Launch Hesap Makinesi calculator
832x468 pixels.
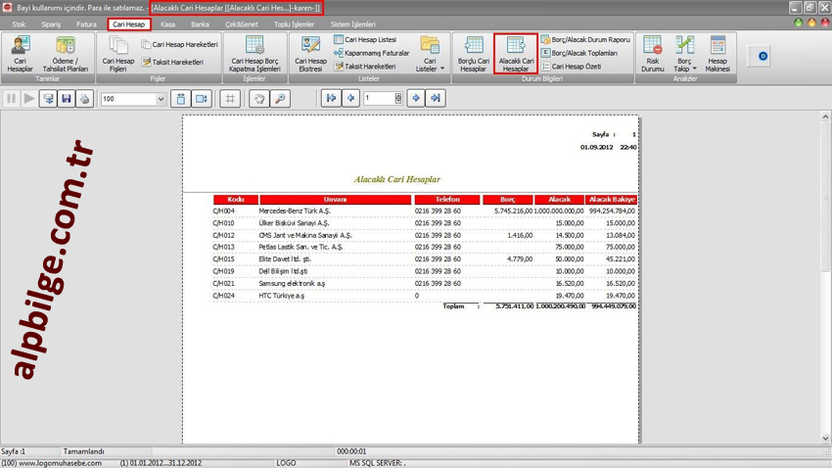pos(716,53)
